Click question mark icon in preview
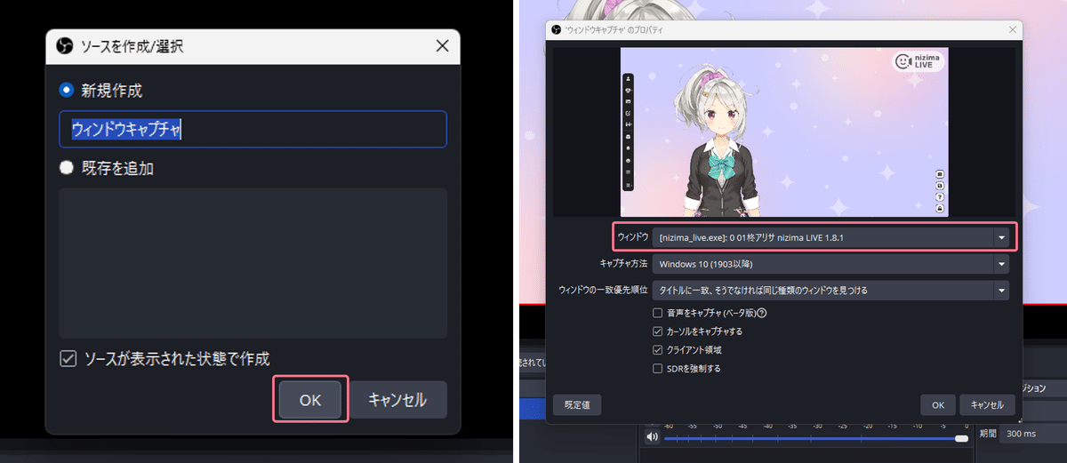Screen dimensions: 1067x463 tap(939, 196)
